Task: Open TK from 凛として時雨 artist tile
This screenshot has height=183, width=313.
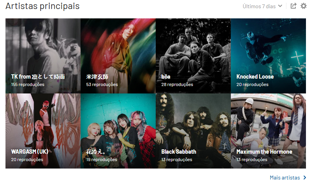Action: (x=43, y=56)
